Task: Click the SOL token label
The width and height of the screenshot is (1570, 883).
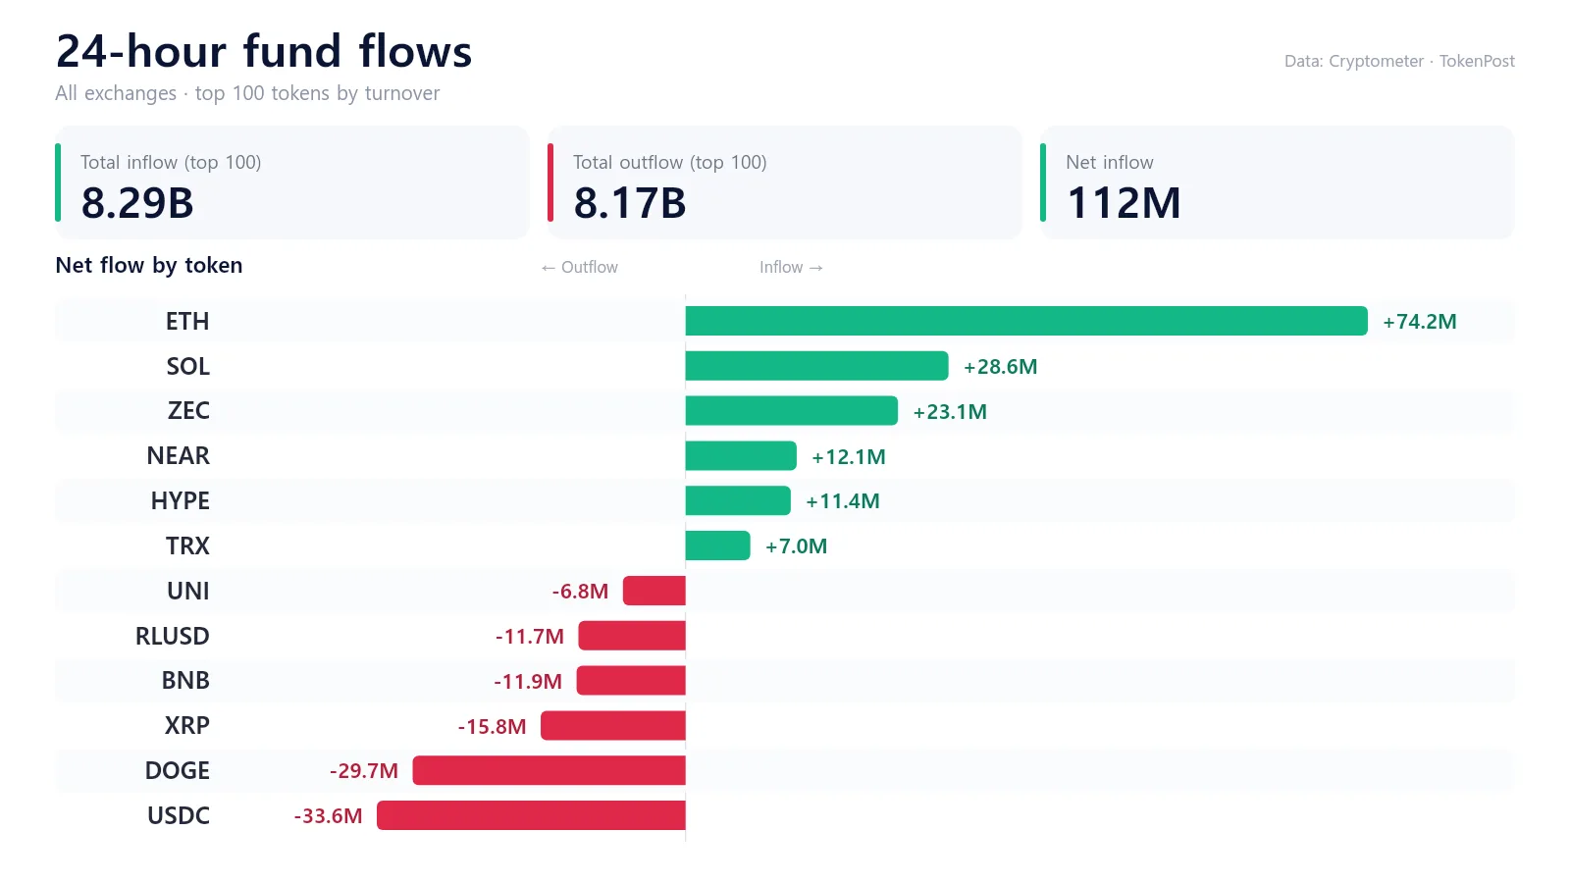Action: coord(187,367)
